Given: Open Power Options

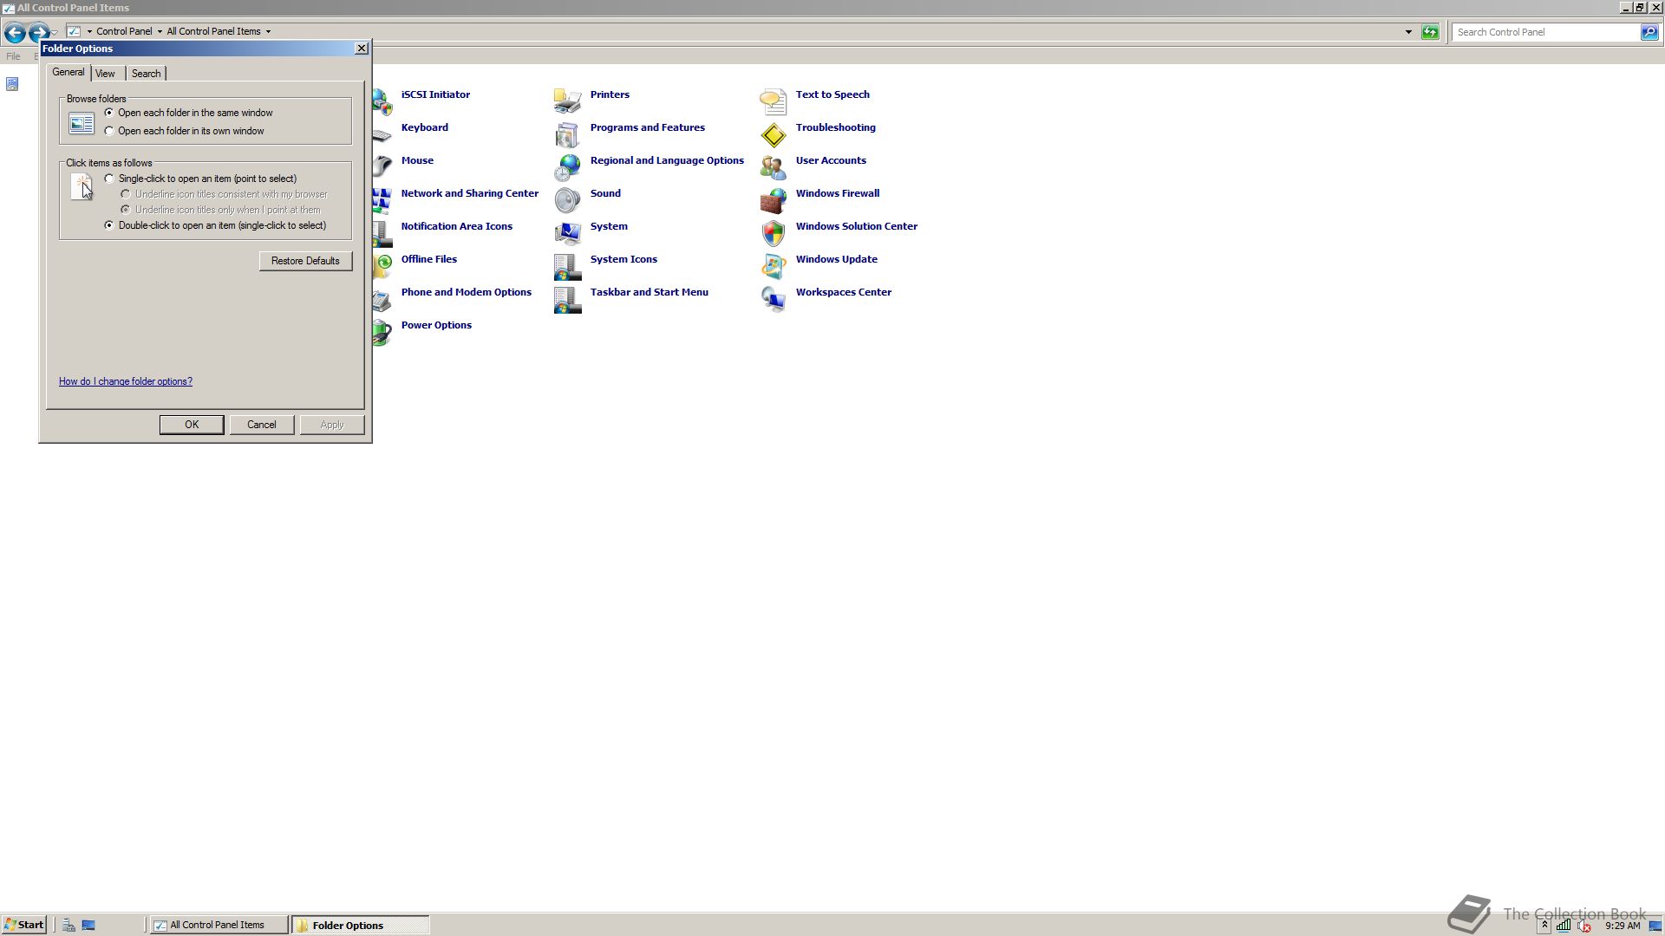Looking at the screenshot, I should pos(436,325).
